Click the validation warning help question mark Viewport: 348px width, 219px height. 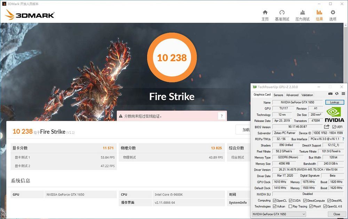pos(222,116)
